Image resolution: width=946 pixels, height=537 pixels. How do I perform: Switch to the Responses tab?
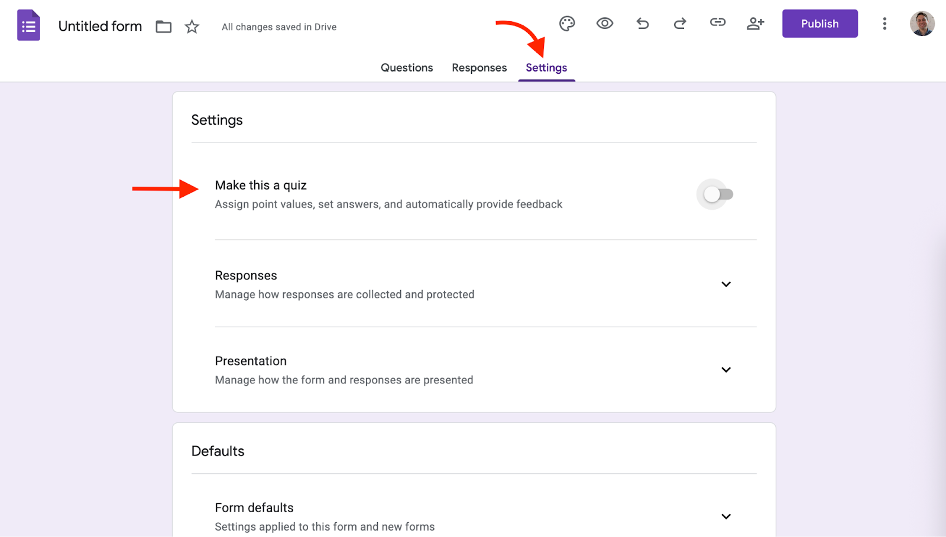[x=479, y=68]
